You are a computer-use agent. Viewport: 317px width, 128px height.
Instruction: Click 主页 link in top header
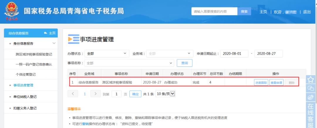click(x=263, y=12)
